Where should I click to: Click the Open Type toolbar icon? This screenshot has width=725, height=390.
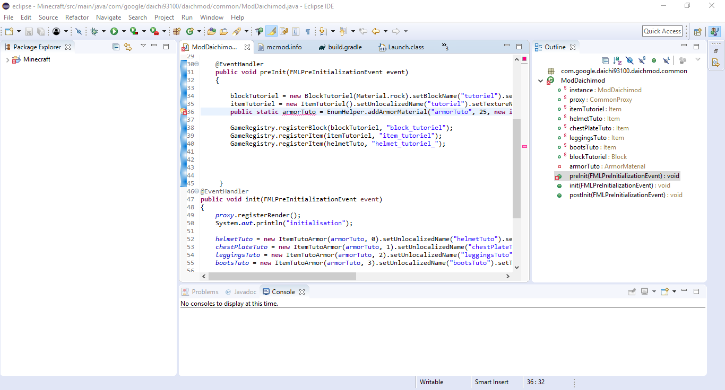tap(212, 32)
